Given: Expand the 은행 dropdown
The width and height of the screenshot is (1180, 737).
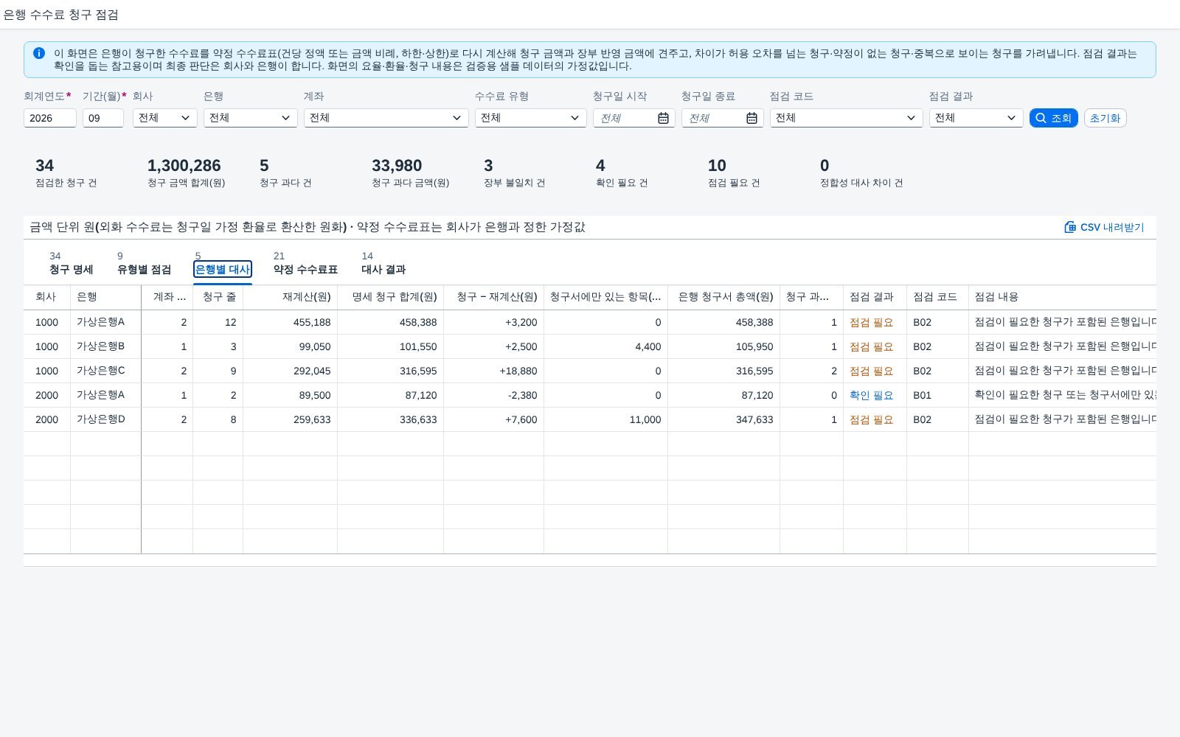Looking at the screenshot, I should pyautogui.click(x=251, y=118).
